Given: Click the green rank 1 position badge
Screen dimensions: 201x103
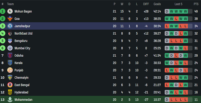Looking at the screenshot, I should pyautogui.click(x=3, y=11).
